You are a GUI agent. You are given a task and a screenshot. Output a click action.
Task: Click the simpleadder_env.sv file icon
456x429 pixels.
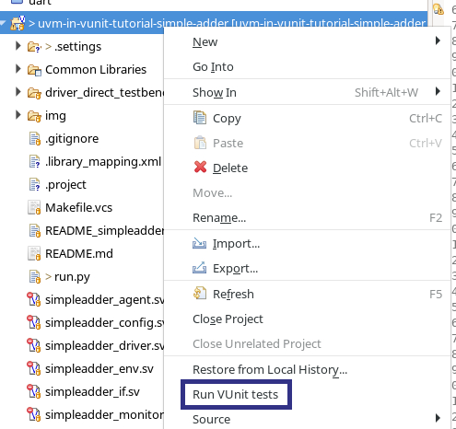click(34, 368)
